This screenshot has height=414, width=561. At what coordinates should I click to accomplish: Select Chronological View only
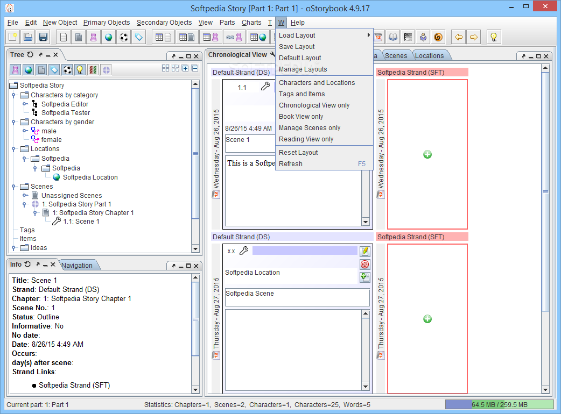[324, 105]
